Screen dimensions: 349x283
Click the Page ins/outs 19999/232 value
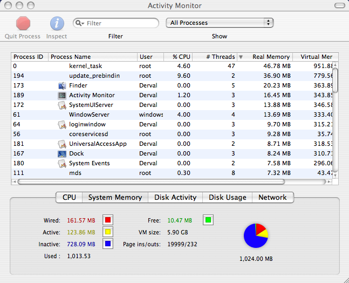coord(182,244)
